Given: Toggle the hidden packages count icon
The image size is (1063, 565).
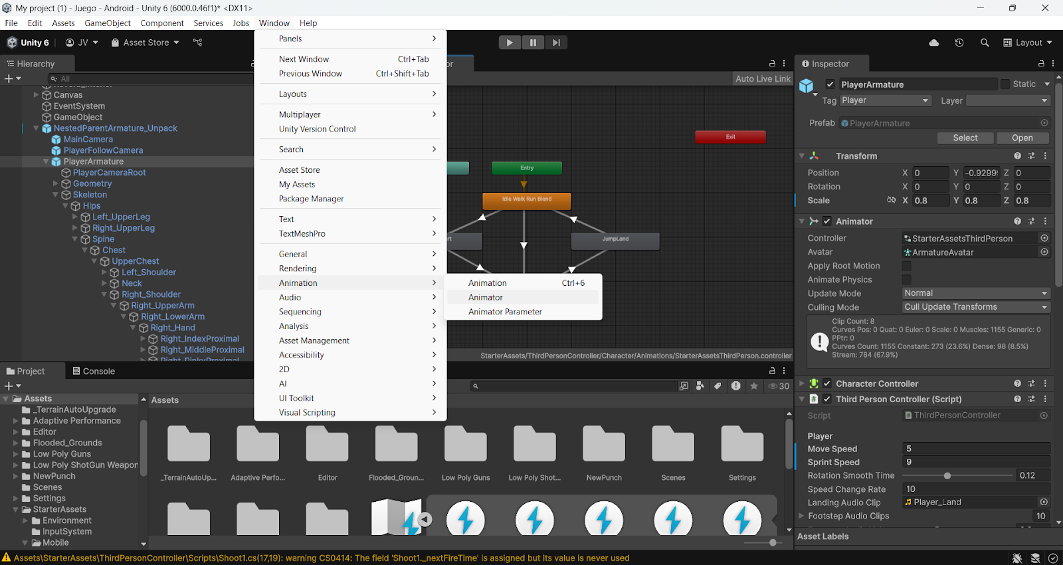Looking at the screenshot, I should point(779,386).
